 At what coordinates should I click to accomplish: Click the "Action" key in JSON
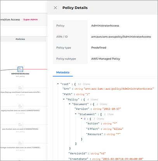[x=93, y=123]
